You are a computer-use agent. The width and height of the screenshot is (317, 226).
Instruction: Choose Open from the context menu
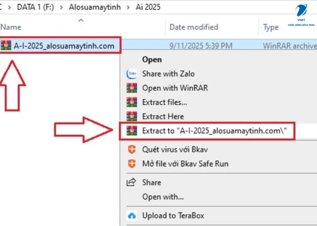[152, 59]
